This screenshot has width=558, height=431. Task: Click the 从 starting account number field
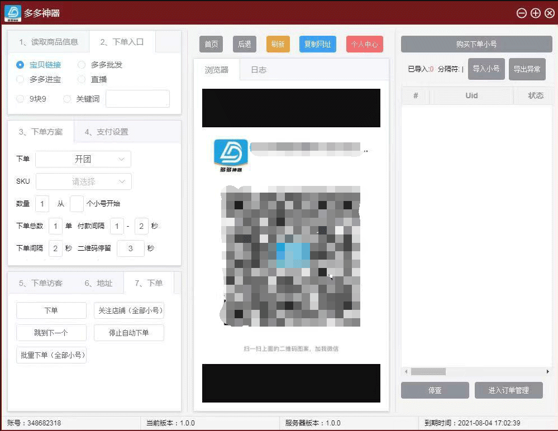[x=77, y=204]
